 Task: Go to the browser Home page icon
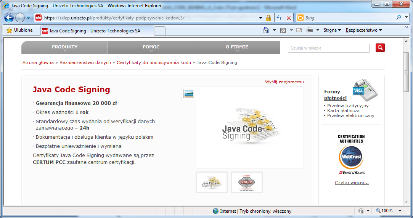[x=266, y=30]
